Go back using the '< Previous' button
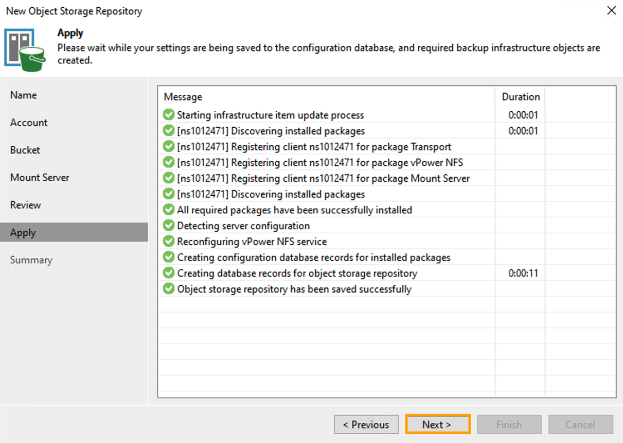623x443 pixels. (366, 424)
